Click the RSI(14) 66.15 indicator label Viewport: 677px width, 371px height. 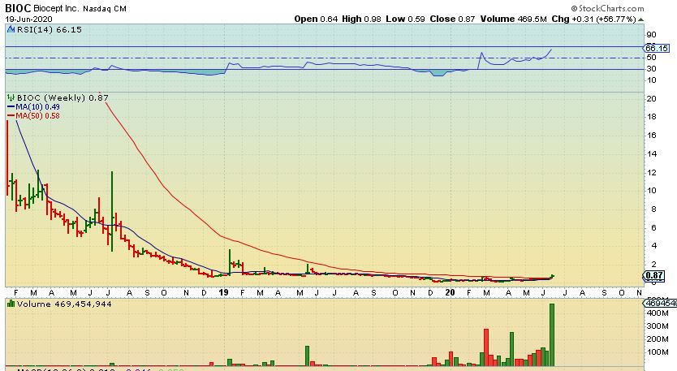click(49, 29)
